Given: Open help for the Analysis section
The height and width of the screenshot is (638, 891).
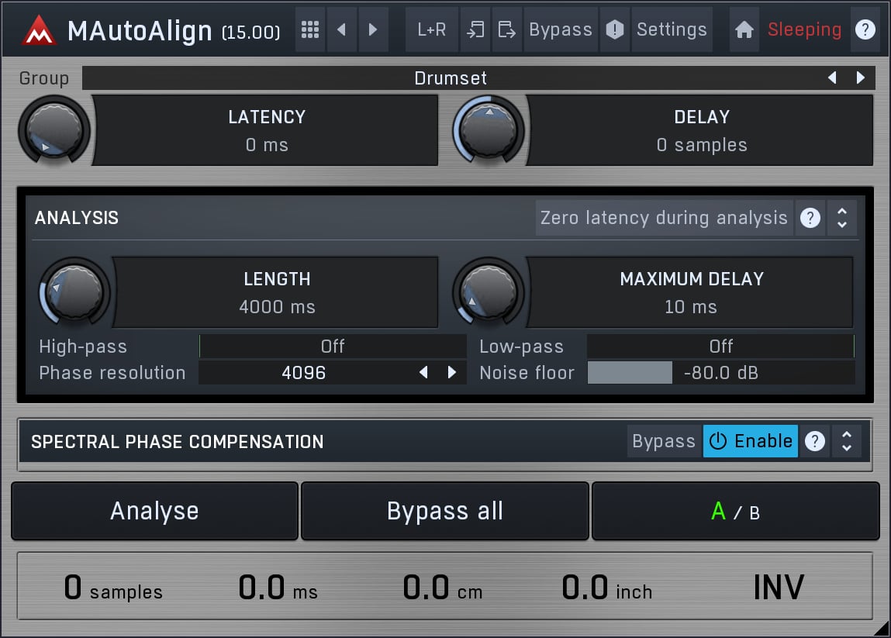Looking at the screenshot, I should click(810, 219).
